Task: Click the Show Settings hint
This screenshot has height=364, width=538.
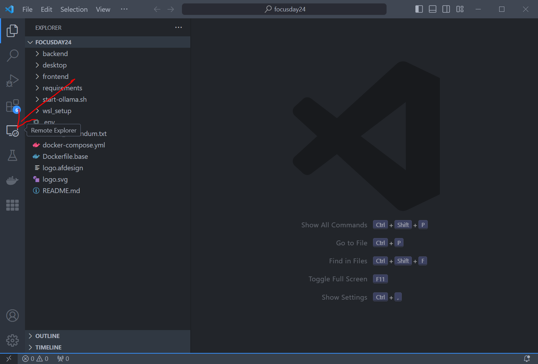Action: [x=344, y=297]
